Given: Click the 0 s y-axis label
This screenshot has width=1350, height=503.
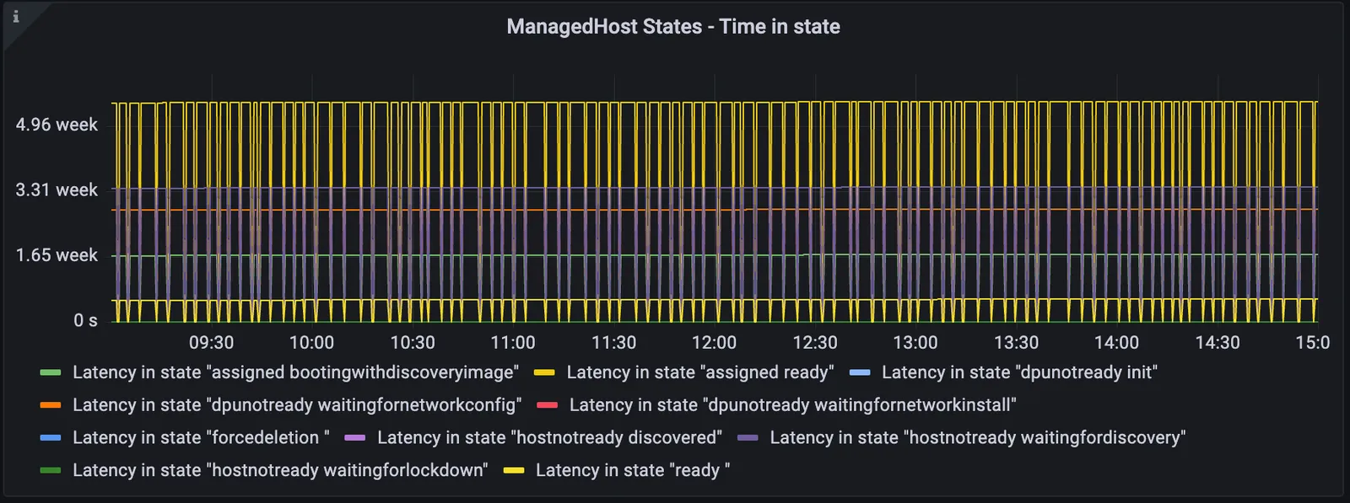Looking at the screenshot, I should 85,320.
